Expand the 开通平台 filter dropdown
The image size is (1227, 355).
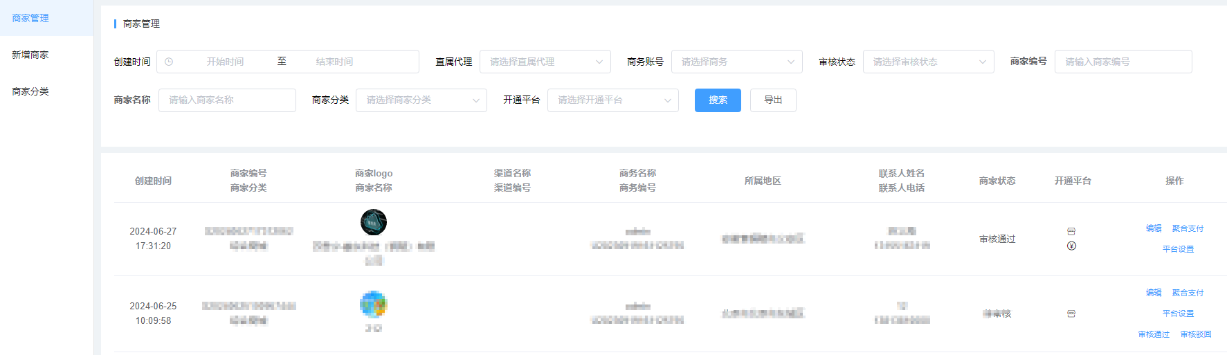612,100
